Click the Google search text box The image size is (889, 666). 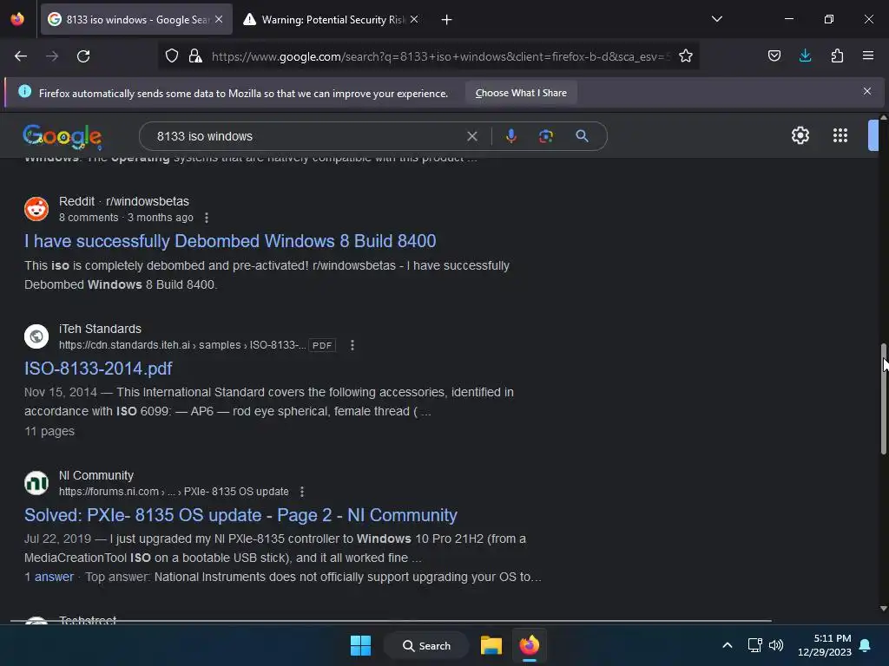tap(306, 136)
